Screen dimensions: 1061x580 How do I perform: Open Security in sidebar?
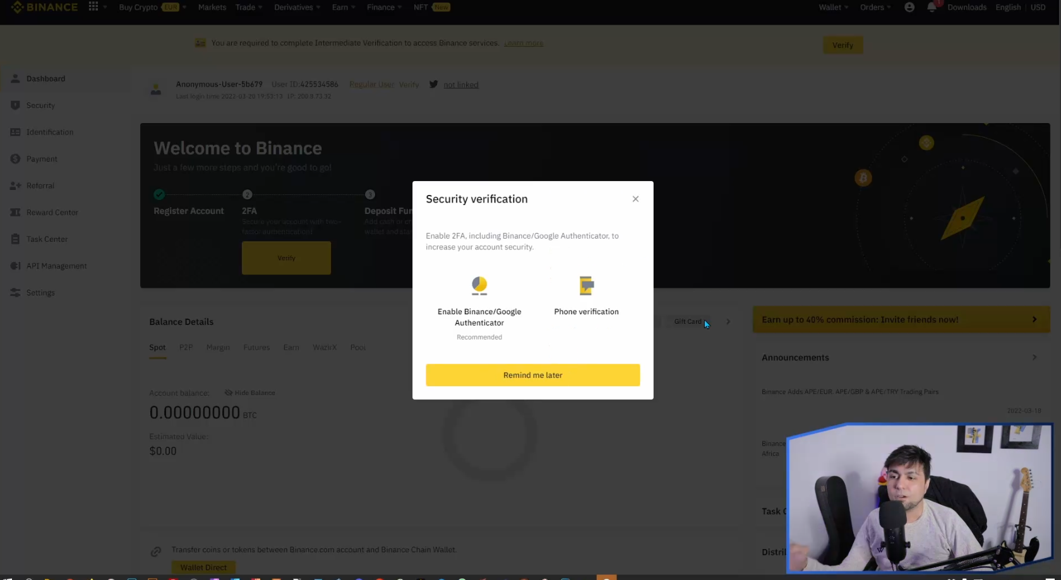tap(40, 105)
